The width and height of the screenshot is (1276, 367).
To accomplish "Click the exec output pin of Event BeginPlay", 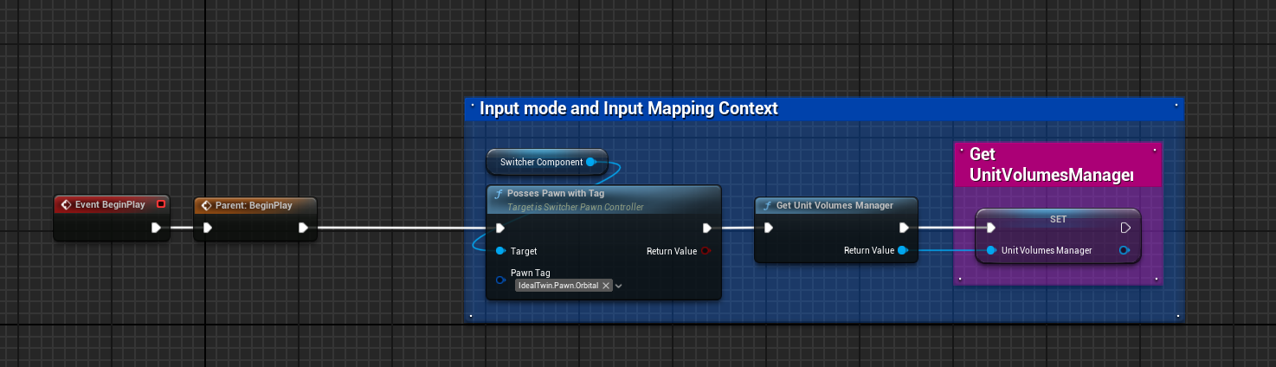I will click(156, 229).
